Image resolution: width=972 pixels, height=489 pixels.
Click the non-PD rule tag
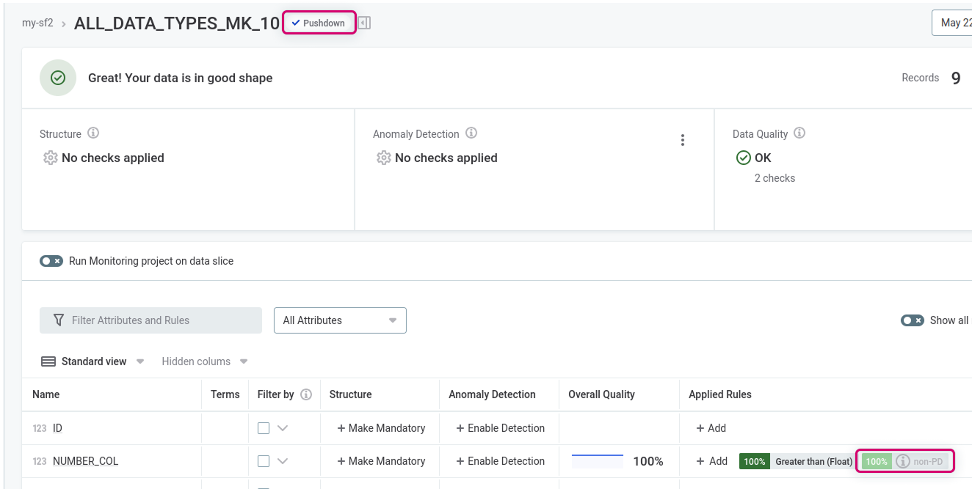click(905, 461)
